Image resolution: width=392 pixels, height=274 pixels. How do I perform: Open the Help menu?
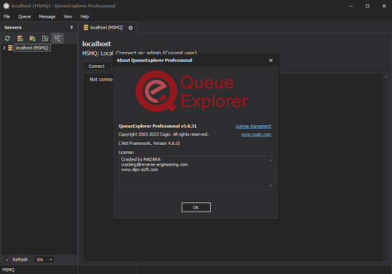tap(84, 16)
